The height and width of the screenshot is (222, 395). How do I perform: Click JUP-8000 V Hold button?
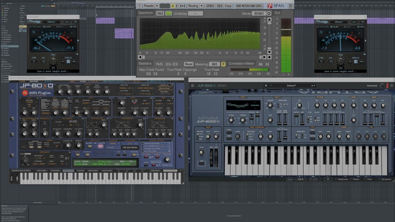289,179
